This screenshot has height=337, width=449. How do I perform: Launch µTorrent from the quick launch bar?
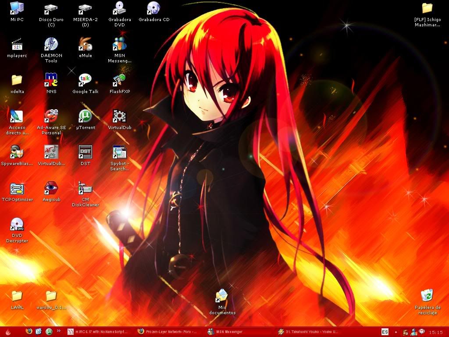tap(49, 332)
